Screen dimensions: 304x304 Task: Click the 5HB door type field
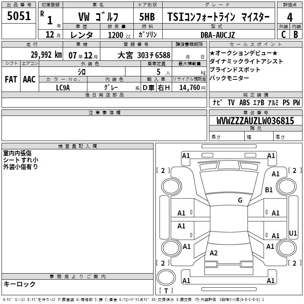point(147,17)
